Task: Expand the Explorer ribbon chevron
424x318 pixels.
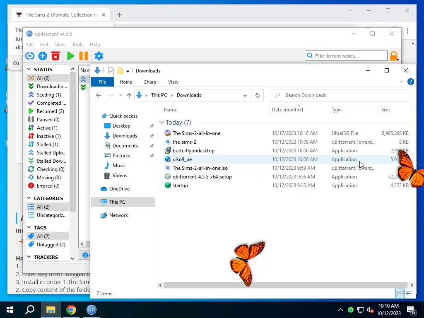Action: pyautogui.click(x=402, y=82)
